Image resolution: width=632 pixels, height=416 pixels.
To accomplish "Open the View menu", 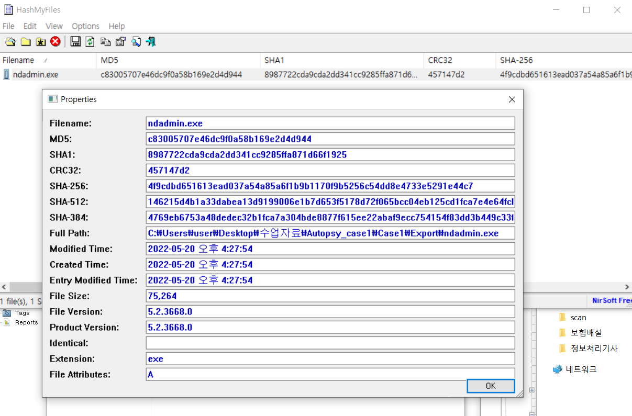I will click(x=54, y=26).
